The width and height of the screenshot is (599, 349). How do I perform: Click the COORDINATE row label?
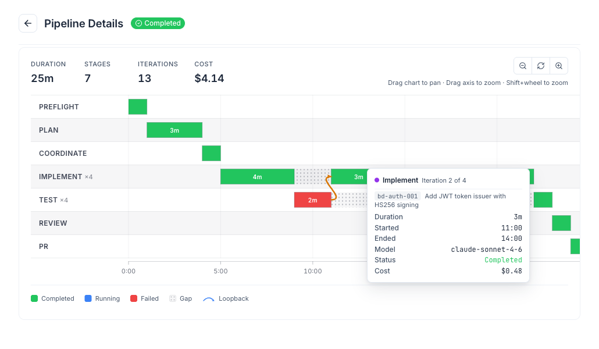pos(63,154)
